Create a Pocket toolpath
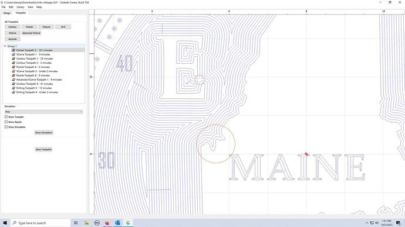405x227 pixels. click(x=29, y=27)
